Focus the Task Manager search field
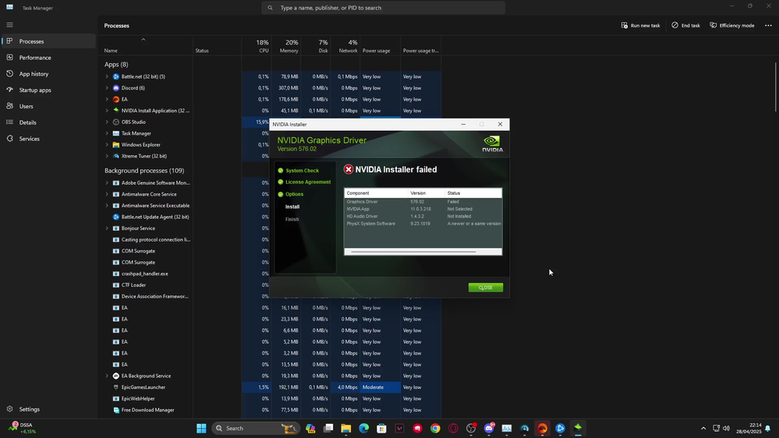The image size is (779, 438). point(383,8)
